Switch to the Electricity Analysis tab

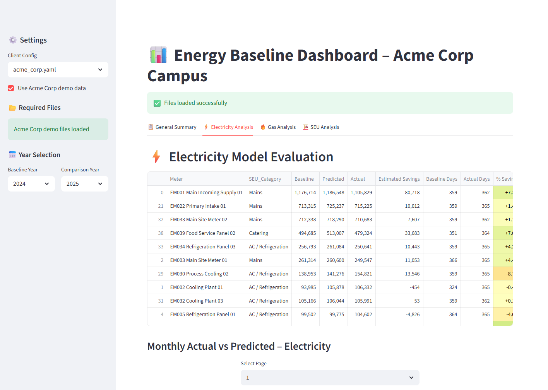coord(228,127)
